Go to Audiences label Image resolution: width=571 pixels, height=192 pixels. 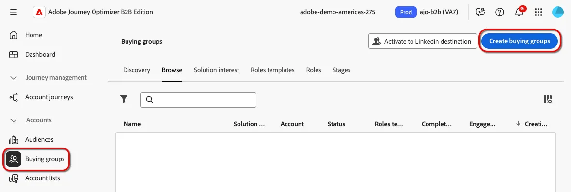pyautogui.click(x=39, y=140)
